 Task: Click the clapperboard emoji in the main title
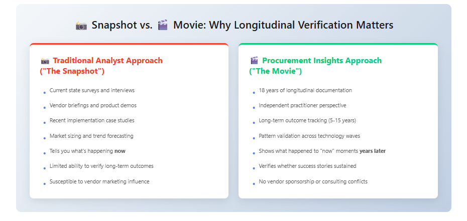click(x=162, y=26)
